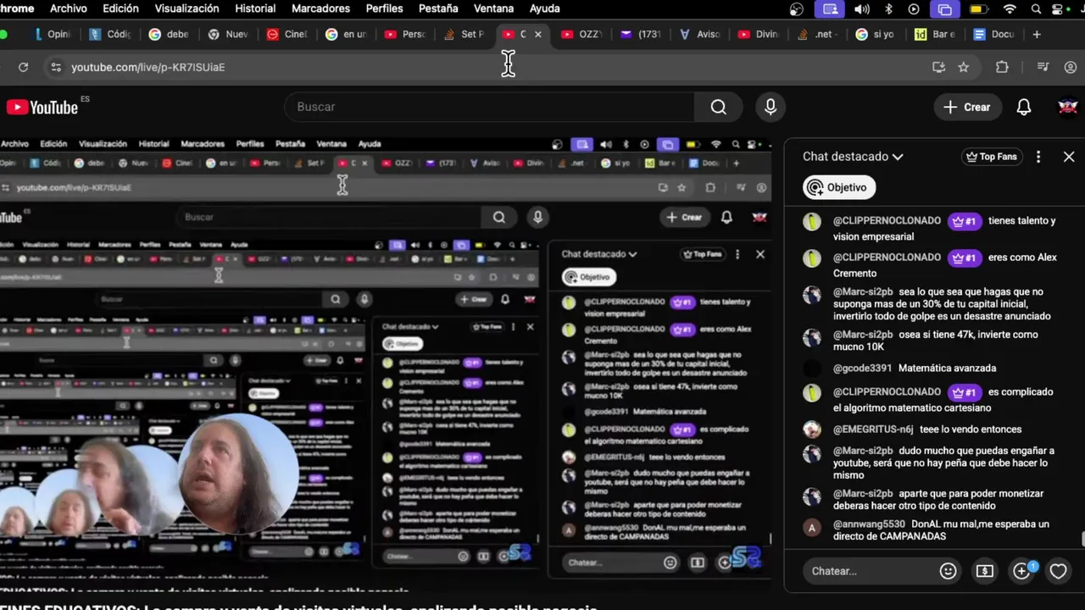Open the Top Fans leaderboard
The width and height of the screenshot is (1085, 610).
(992, 157)
